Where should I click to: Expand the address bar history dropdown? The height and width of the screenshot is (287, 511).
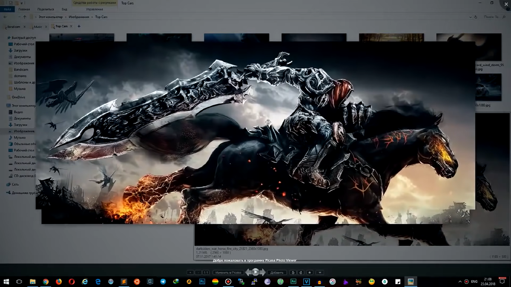click(x=470, y=17)
